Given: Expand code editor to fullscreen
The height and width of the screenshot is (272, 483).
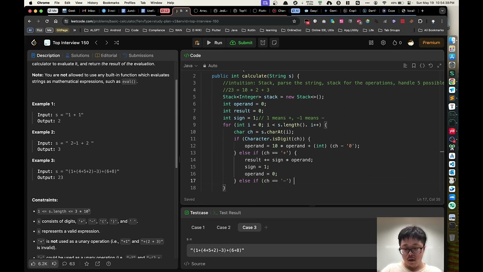Looking at the screenshot, I should click(x=439, y=66).
